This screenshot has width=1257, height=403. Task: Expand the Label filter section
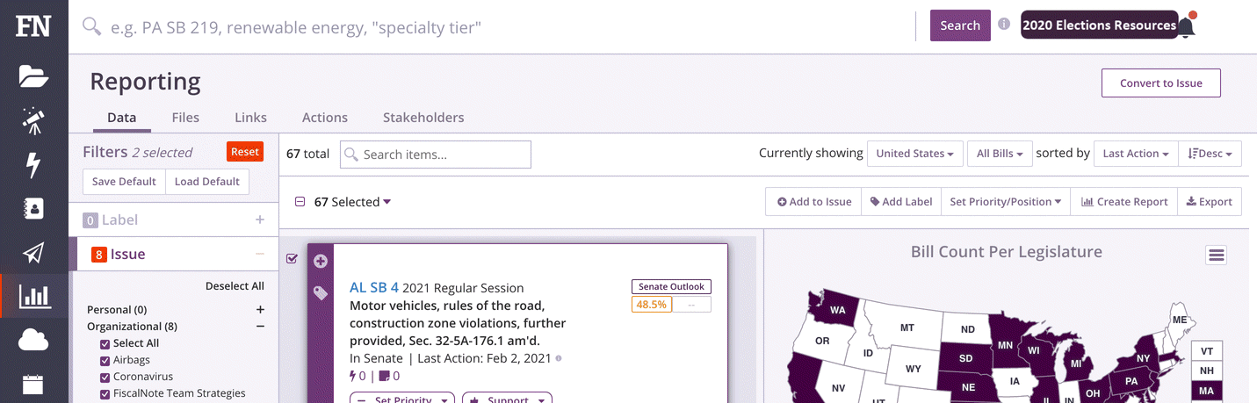260,219
